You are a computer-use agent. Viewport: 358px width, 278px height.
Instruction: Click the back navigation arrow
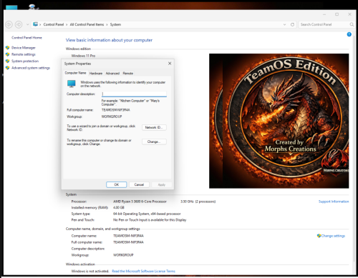coord(9,24)
